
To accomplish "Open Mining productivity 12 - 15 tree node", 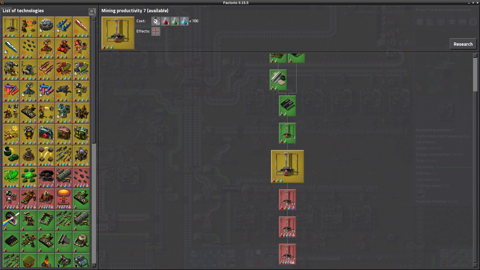I will tap(287, 227).
